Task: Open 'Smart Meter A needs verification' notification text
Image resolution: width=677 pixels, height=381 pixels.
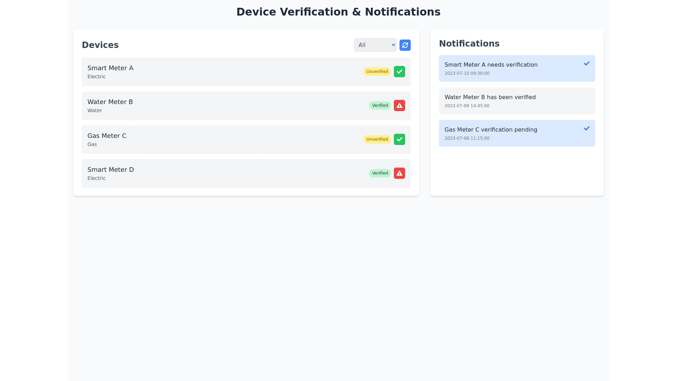Action: 491,65
